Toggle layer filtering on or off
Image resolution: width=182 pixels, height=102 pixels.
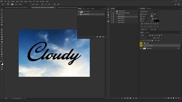click(x=161, y=35)
